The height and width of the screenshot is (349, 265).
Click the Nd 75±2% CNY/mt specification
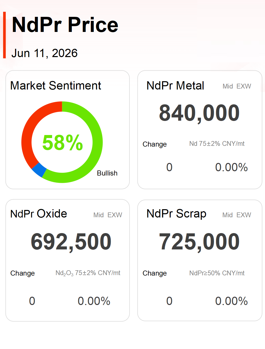click(217, 144)
